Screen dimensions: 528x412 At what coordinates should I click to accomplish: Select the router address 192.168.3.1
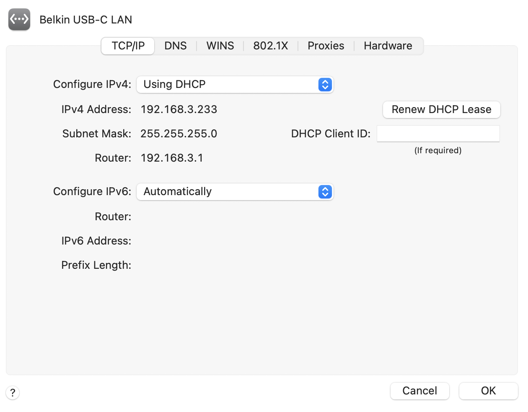172,158
